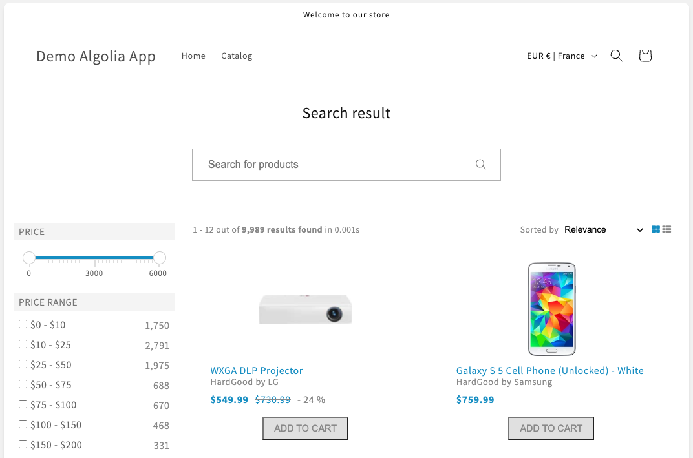Add the WXGA DLP Projector to cart
Viewport: 693px width, 458px height.
pos(305,428)
